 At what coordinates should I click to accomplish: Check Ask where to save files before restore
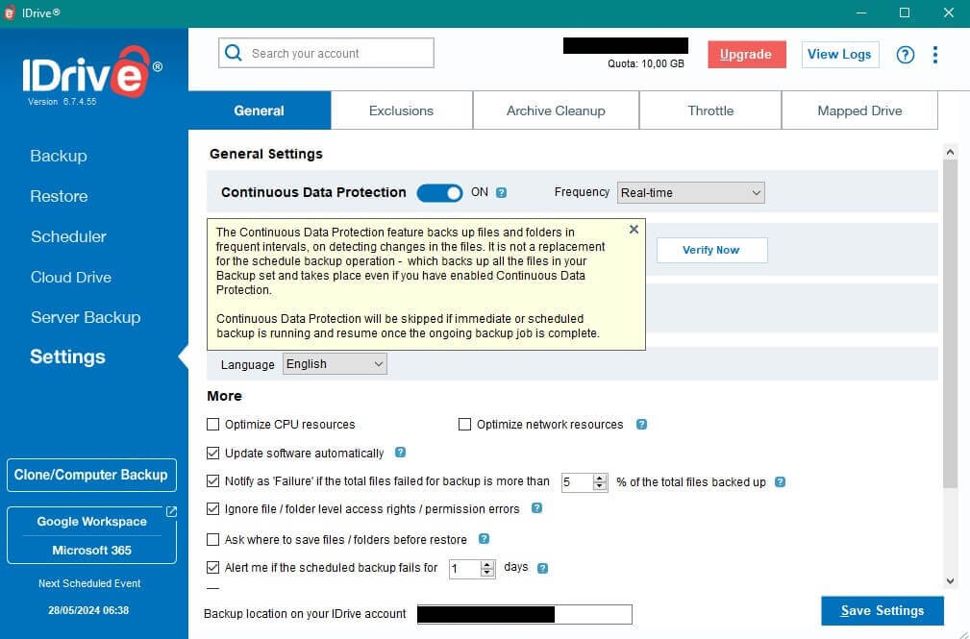pos(212,539)
